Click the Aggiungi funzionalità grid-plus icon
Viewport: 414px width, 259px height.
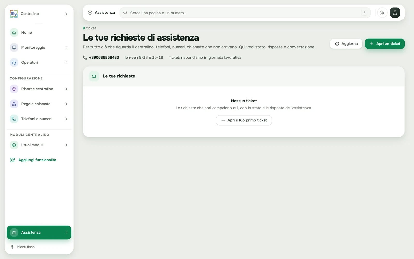point(12,160)
